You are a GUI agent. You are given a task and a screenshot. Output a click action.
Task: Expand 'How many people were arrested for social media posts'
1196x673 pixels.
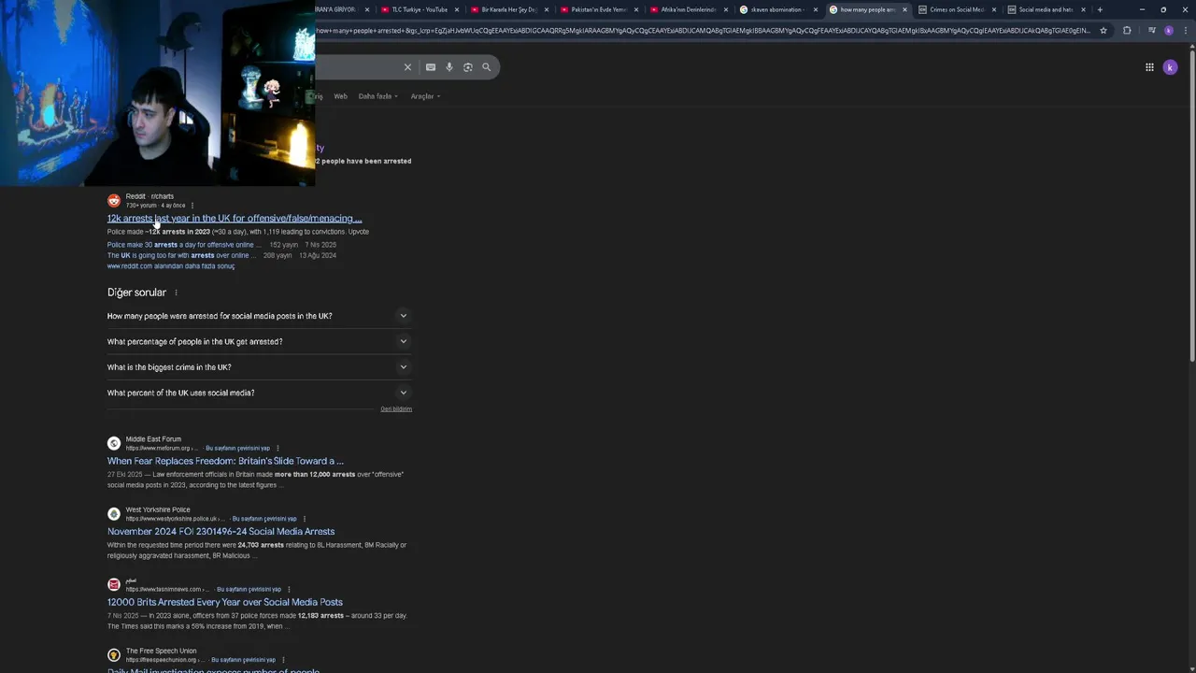[x=260, y=316]
